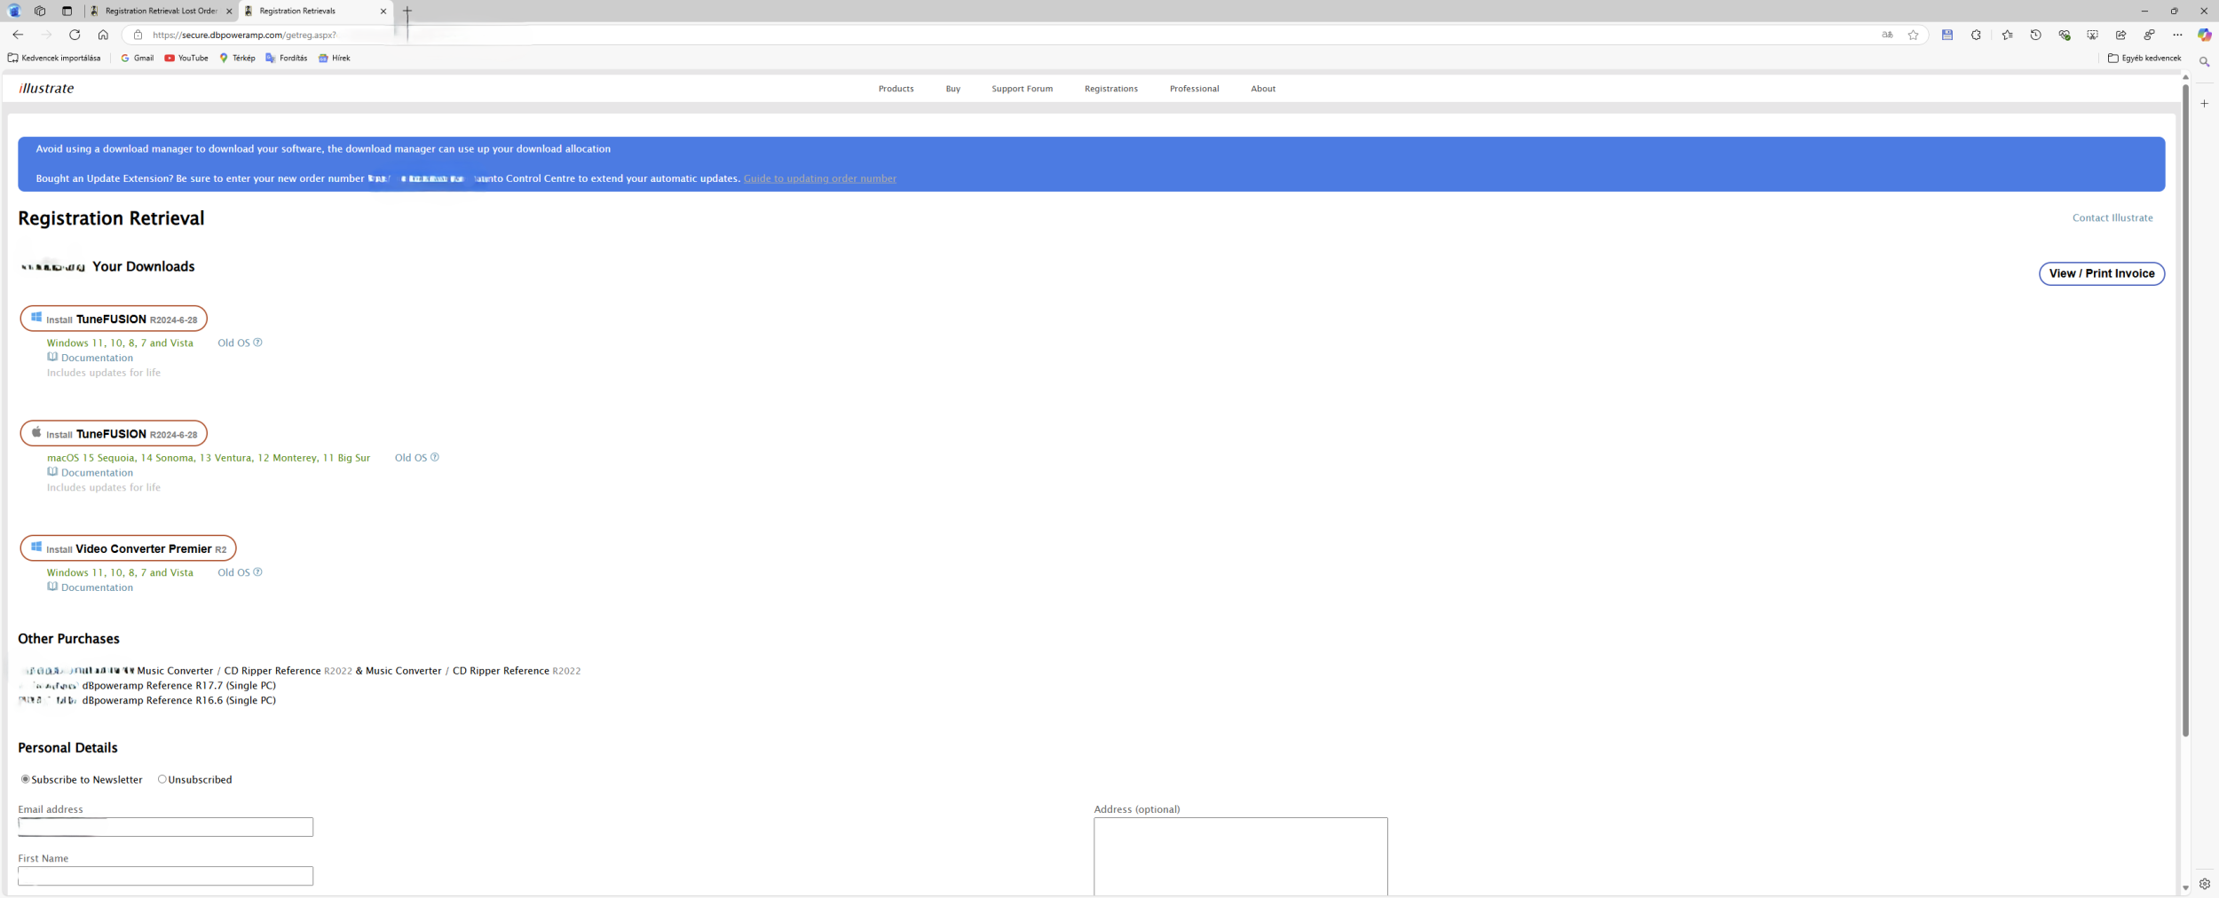Select the Subscribe to Newsletter radio button
Image resolution: width=2219 pixels, height=898 pixels.
point(26,779)
